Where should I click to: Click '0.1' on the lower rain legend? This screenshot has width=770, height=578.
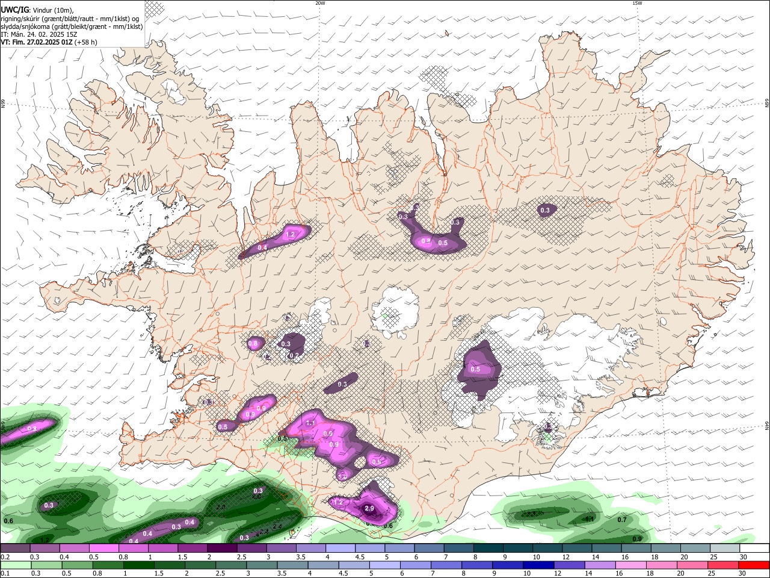click(5, 574)
